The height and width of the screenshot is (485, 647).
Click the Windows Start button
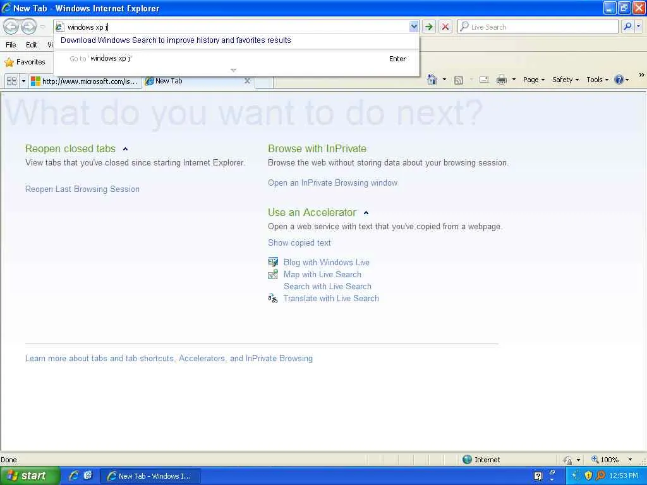tap(30, 476)
